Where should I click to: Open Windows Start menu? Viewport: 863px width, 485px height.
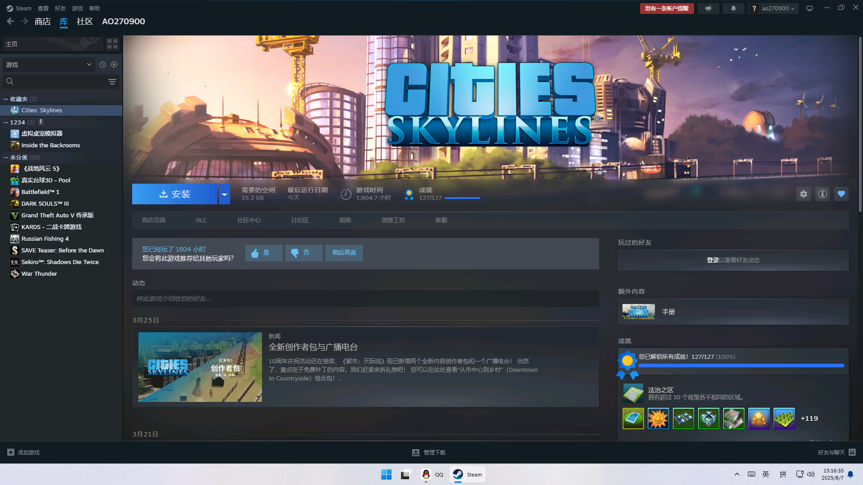click(x=386, y=475)
